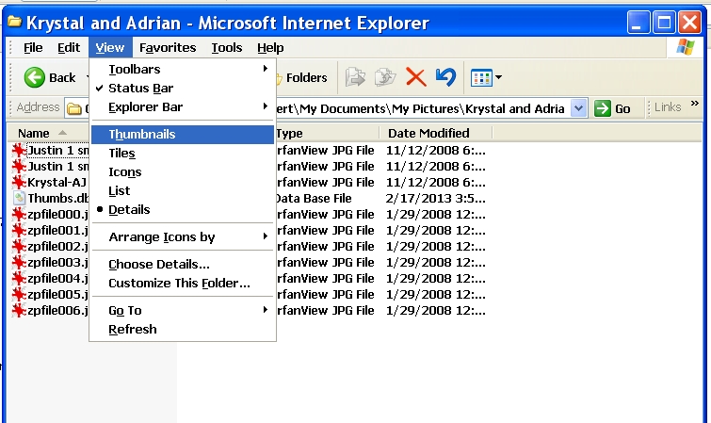Screen dimensions: 711x423
Task: Select the Details view radio option
Action: point(183,210)
